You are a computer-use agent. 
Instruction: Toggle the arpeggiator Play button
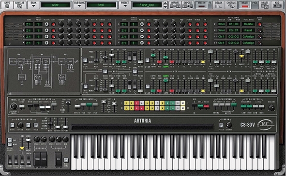(x=28, y=125)
